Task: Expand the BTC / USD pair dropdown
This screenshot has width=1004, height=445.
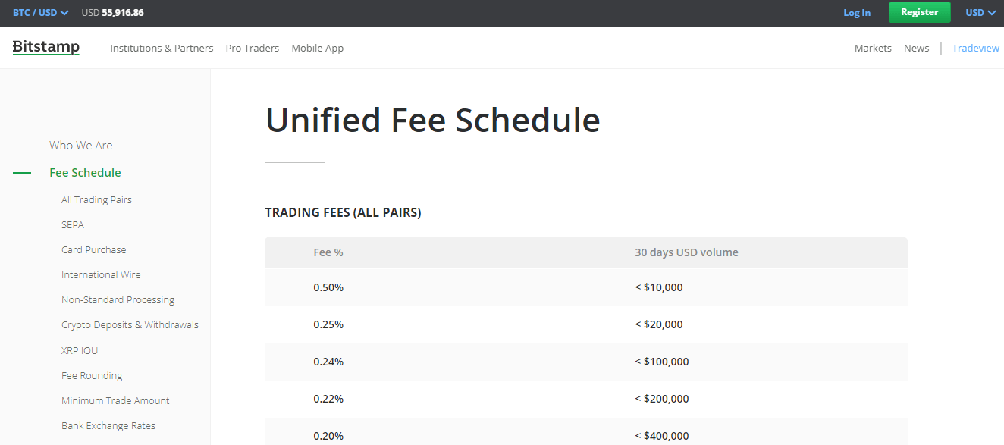Action: coord(41,13)
